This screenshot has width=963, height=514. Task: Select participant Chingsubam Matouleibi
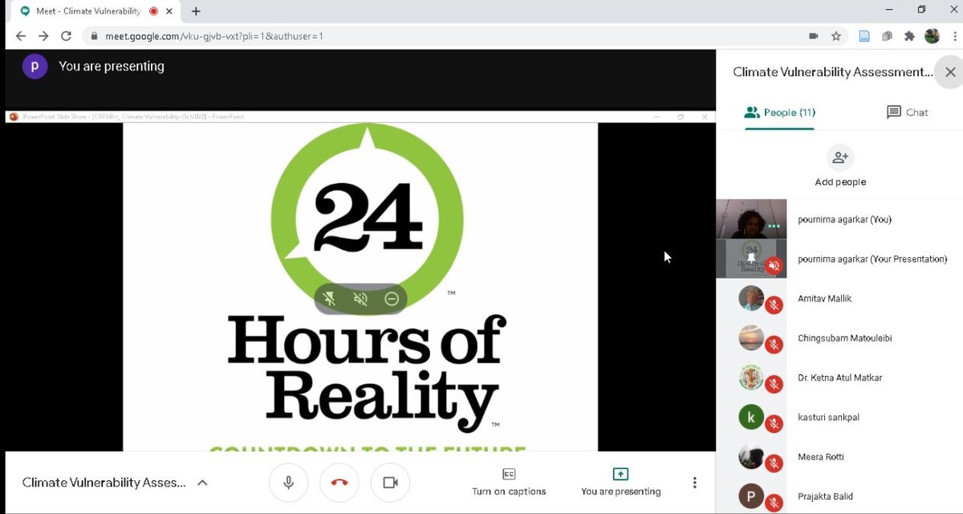tap(839, 338)
